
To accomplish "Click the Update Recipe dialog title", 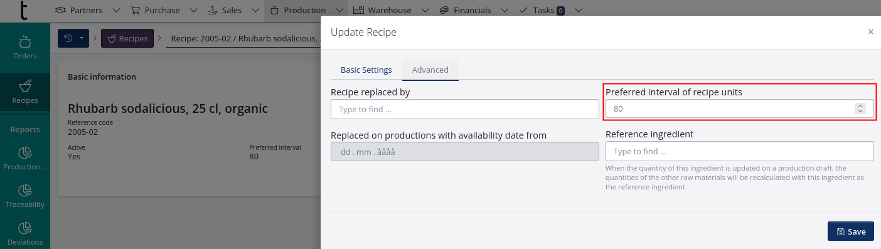I will (x=363, y=32).
